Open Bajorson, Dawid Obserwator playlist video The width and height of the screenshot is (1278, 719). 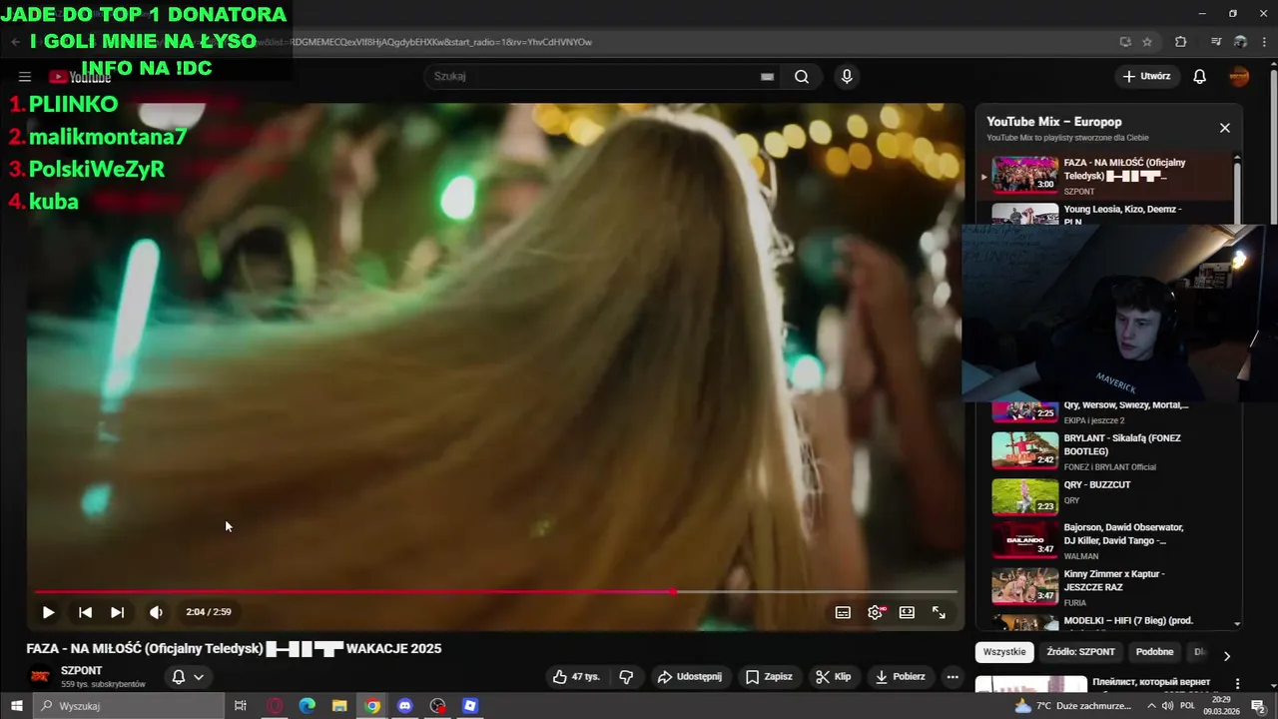1107,540
